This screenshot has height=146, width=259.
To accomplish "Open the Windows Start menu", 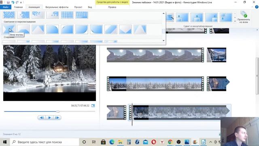I will point(5,142).
